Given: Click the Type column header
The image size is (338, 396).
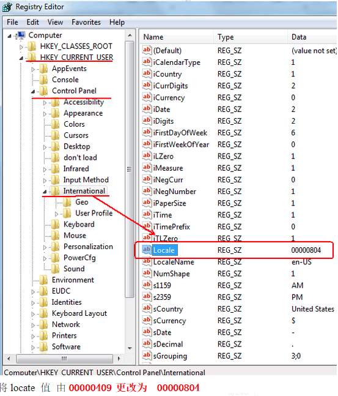Looking at the screenshot, I should [250, 37].
